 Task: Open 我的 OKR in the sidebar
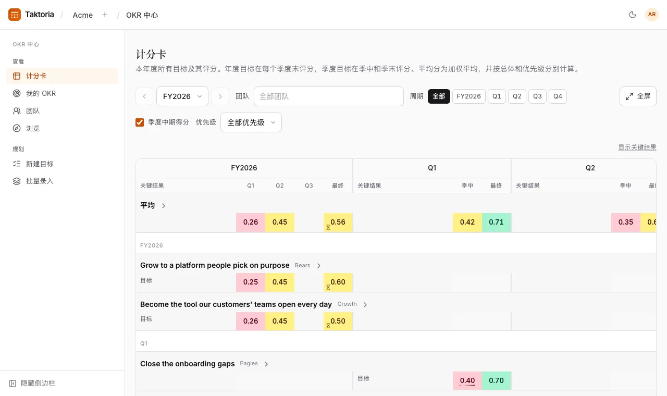(x=63, y=93)
